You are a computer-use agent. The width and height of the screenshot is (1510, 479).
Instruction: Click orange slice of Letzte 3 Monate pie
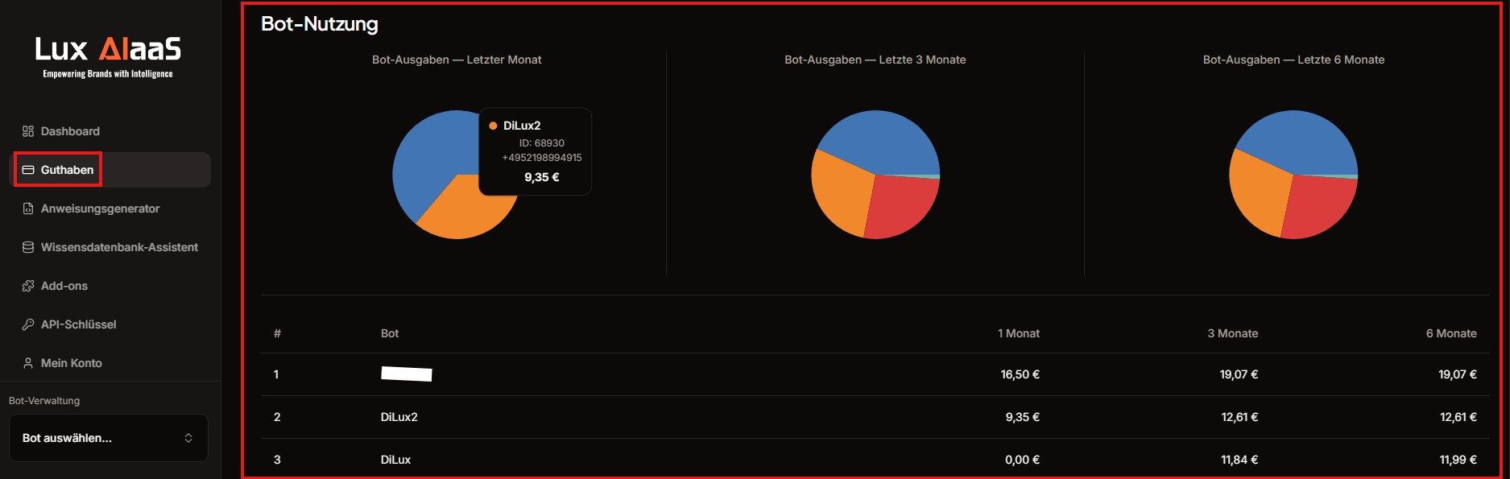click(x=842, y=193)
